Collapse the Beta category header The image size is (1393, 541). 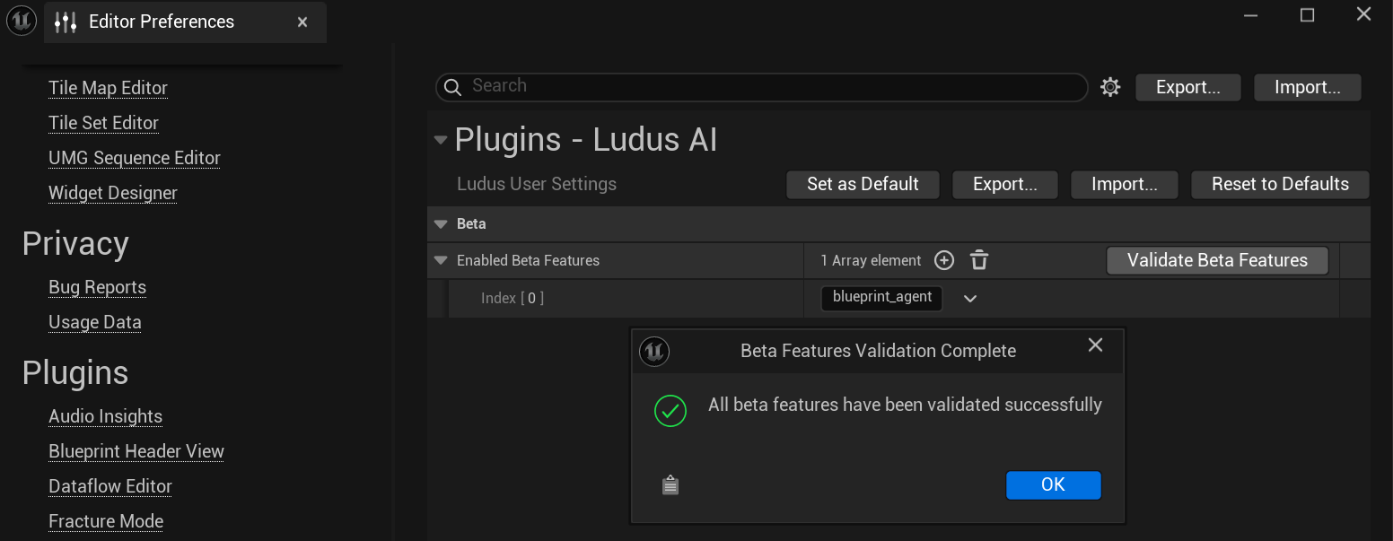click(440, 223)
